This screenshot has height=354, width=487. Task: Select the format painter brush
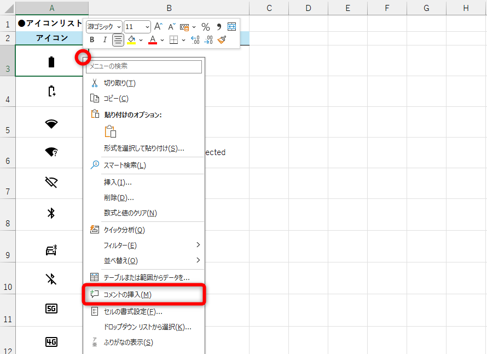click(x=222, y=40)
